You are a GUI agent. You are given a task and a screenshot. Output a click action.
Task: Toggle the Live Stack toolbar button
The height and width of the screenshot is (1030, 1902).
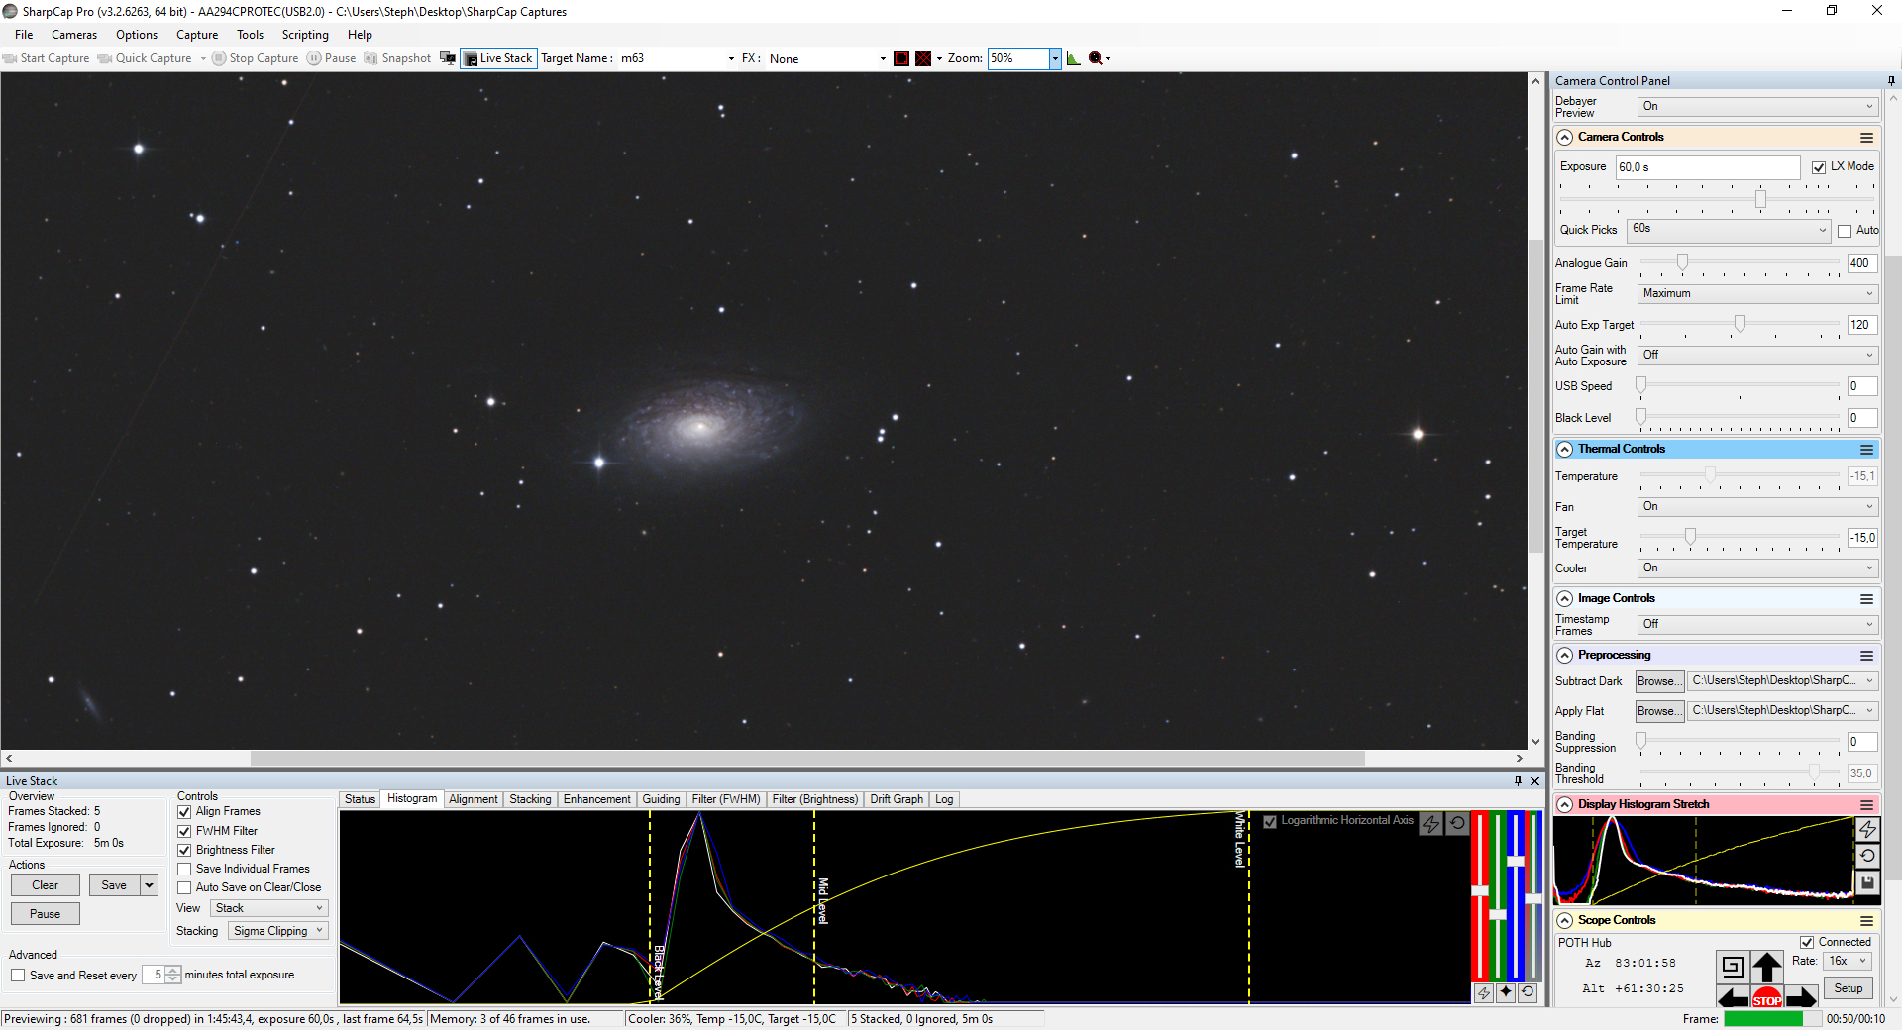[x=498, y=58]
